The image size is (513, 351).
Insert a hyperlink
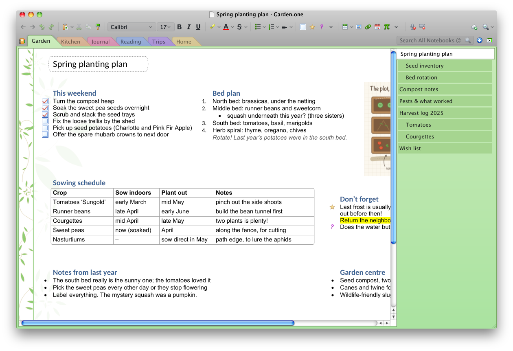tap(368, 27)
